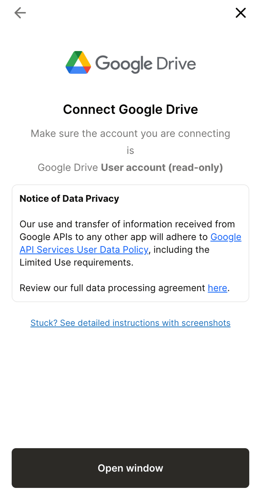Viewport: 256px width, 495px height.
Task: Close the Connect Google Drive dialog
Action: click(241, 13)
